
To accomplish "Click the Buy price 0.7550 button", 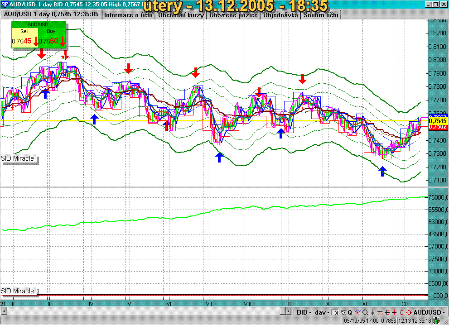I will point(52,40).
